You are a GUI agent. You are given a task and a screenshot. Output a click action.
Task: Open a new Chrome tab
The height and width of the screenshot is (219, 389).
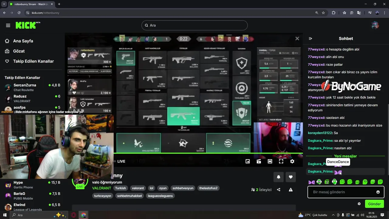[59, 4]
